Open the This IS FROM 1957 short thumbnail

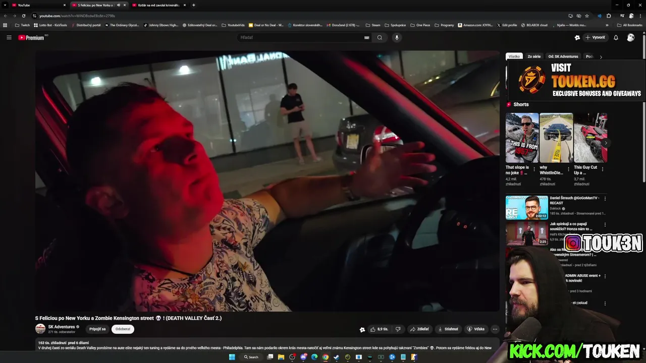pos(522,138)
